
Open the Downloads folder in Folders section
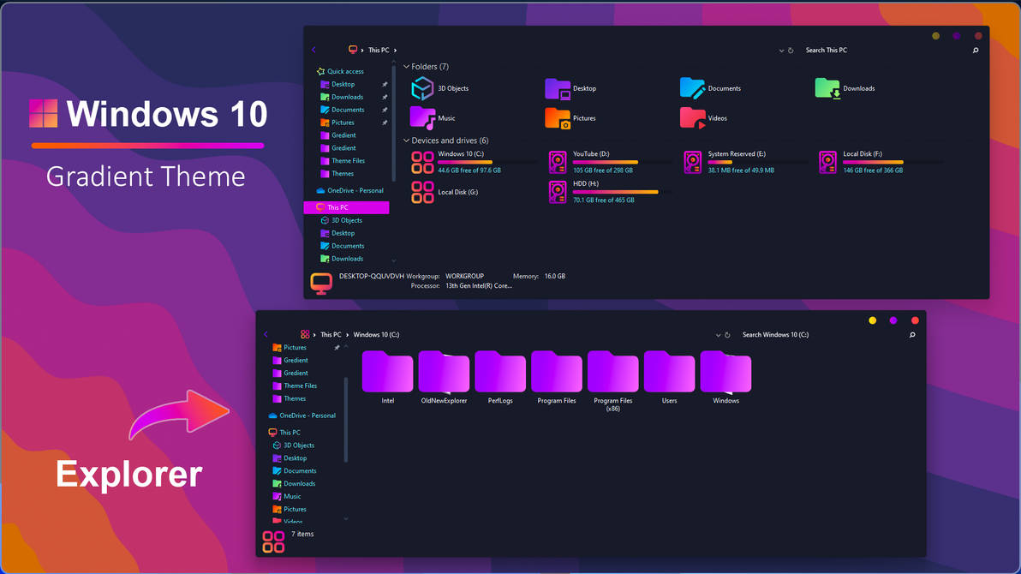845,88
